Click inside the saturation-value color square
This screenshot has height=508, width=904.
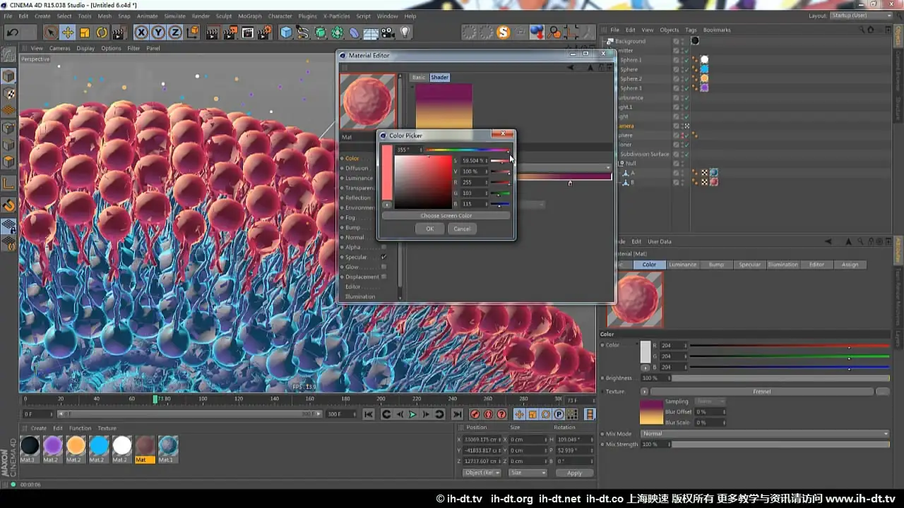pos(422,182)
